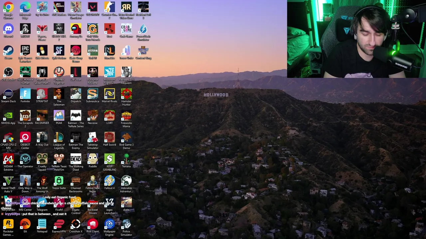Select the Buckshot Roulette icon

pos(93,72)
